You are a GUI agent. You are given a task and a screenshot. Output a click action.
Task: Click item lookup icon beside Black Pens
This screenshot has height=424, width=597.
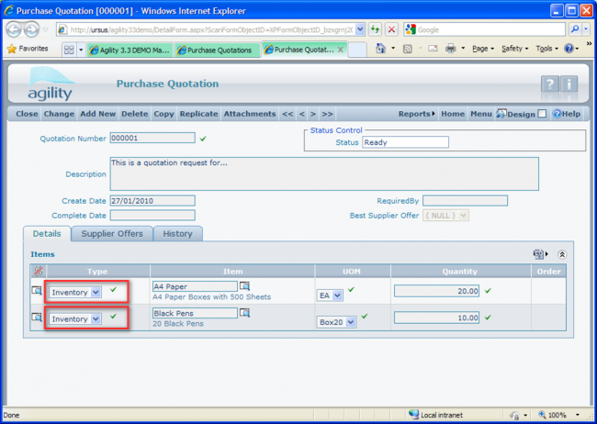click(245, 313)
